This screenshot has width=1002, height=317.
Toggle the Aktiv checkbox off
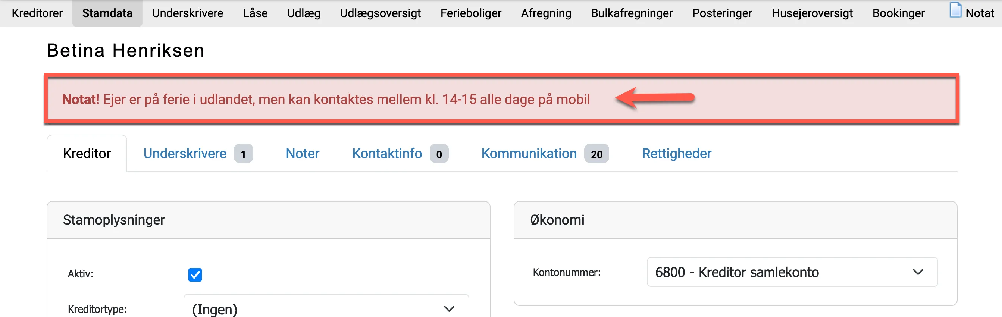point(195,274)
